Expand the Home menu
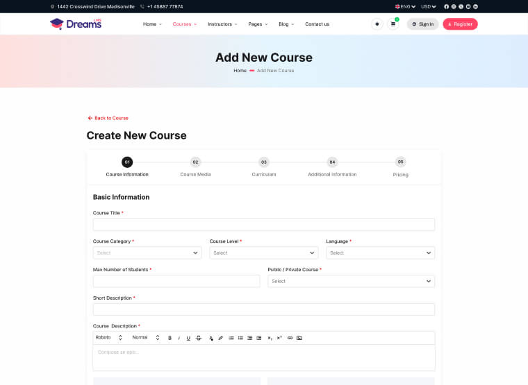Viewport: 528px width, 385px height. [x=152, y=24]
